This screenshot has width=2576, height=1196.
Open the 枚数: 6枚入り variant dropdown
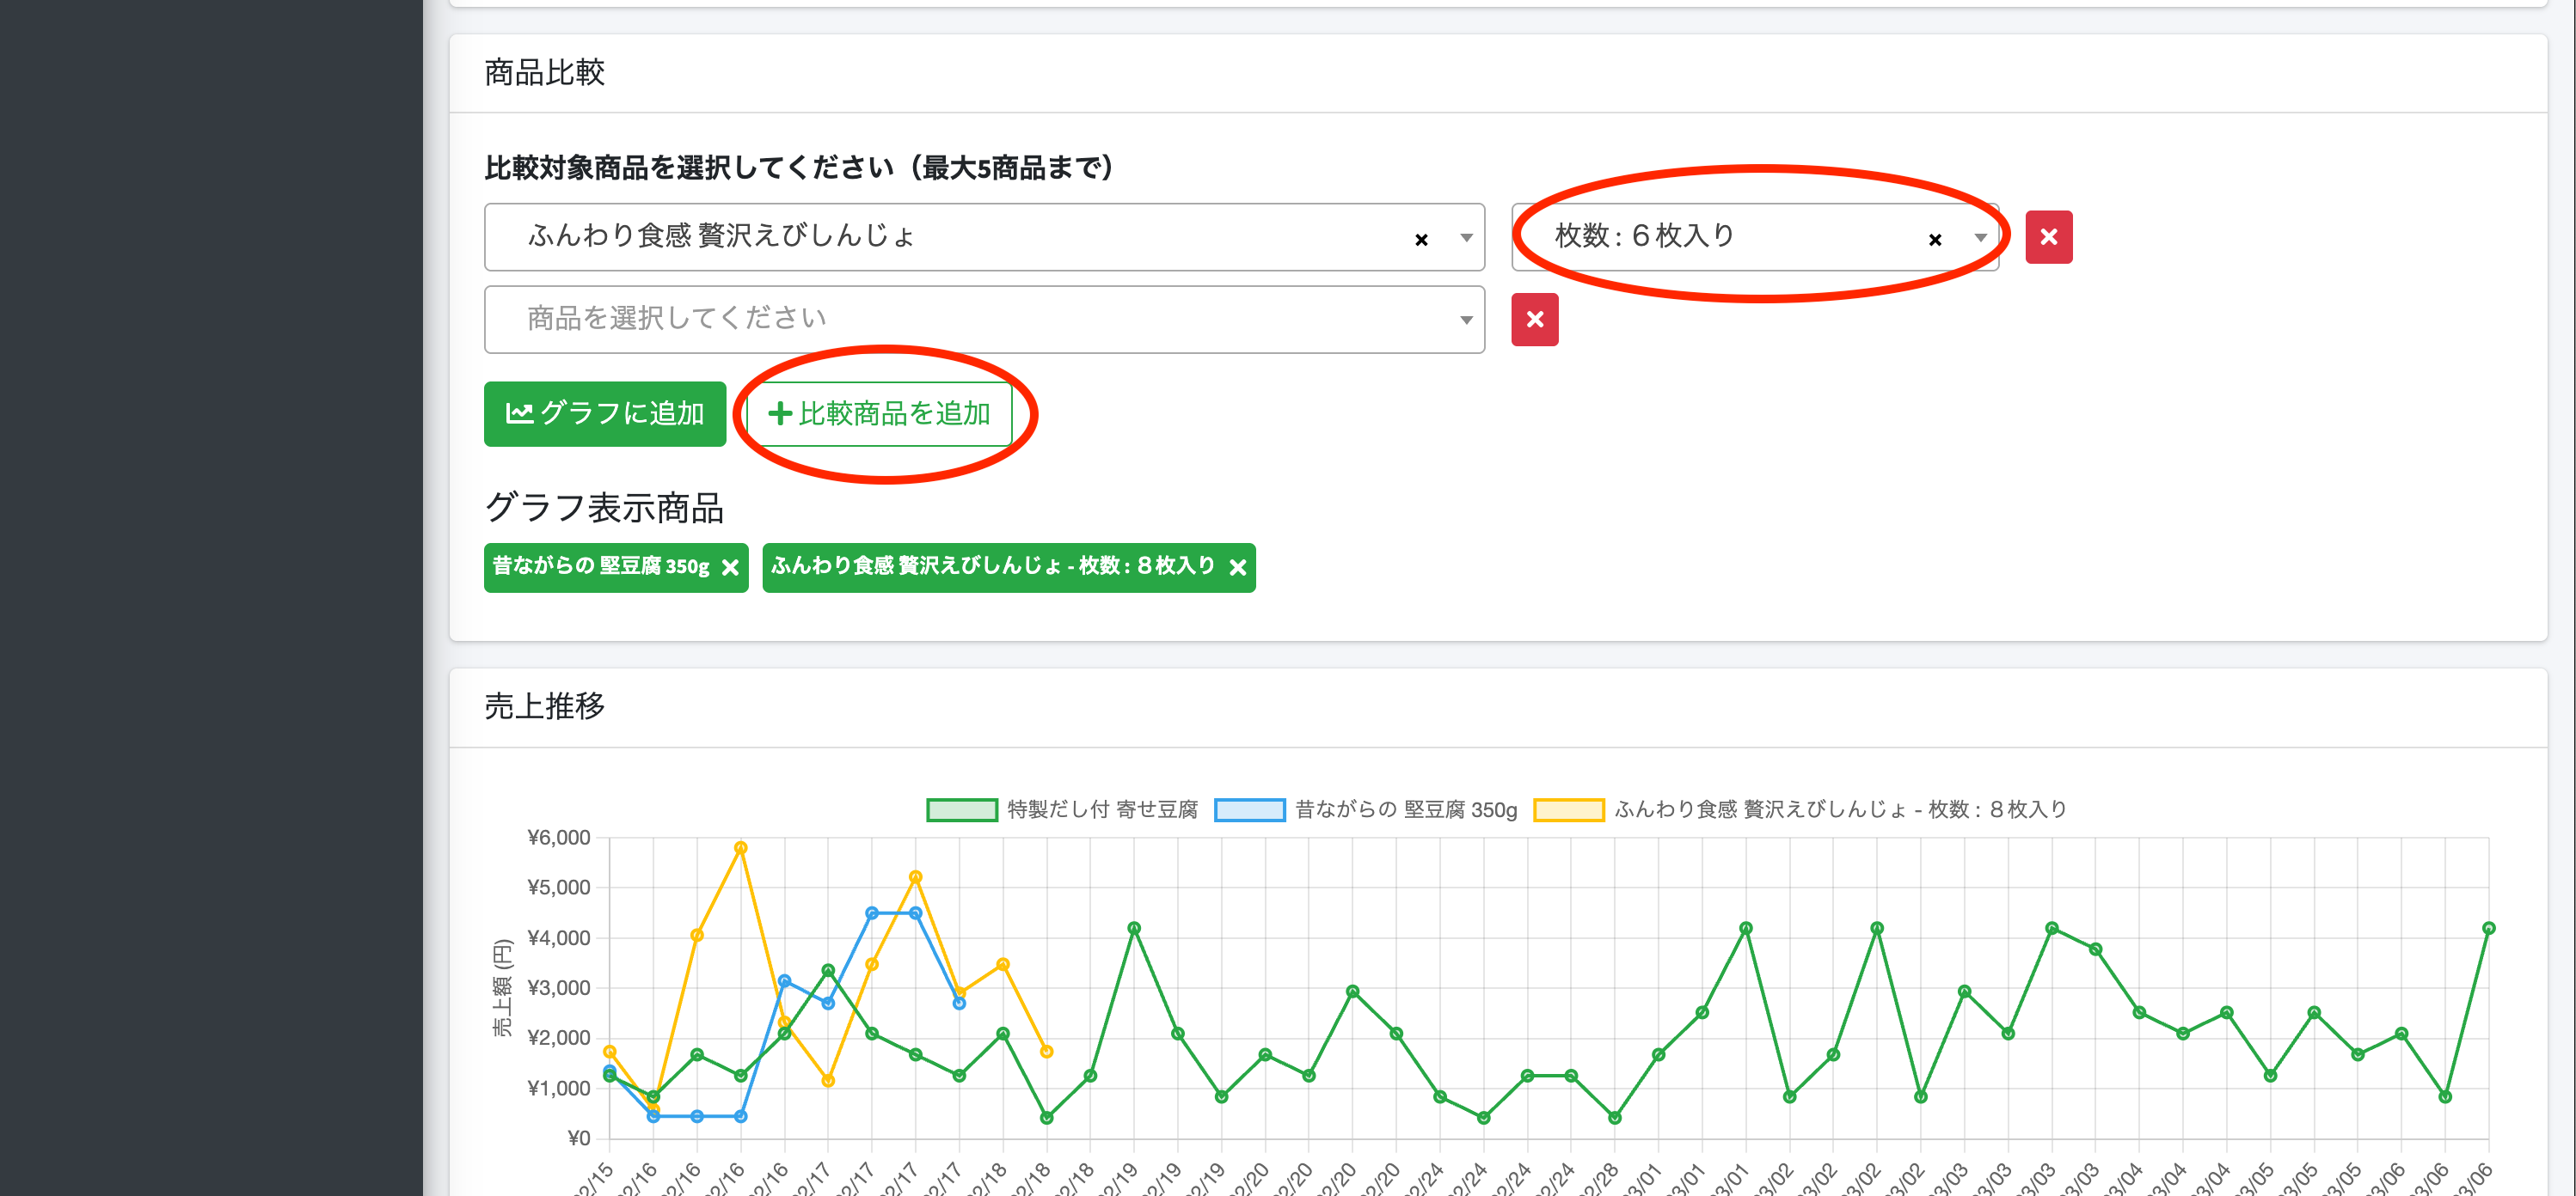click(x=1980, y=238)
